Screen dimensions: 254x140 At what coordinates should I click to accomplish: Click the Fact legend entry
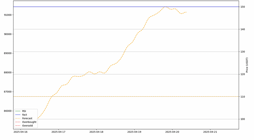click(x=21, y=115)
